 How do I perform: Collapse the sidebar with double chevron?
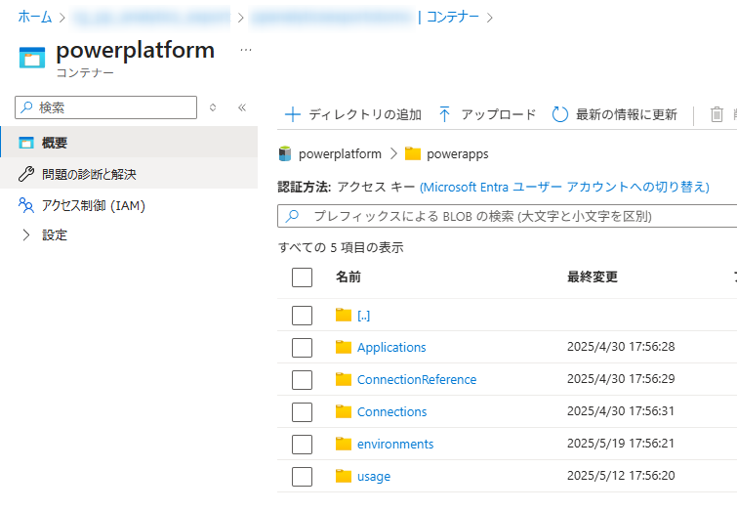[x=242, y=107]
